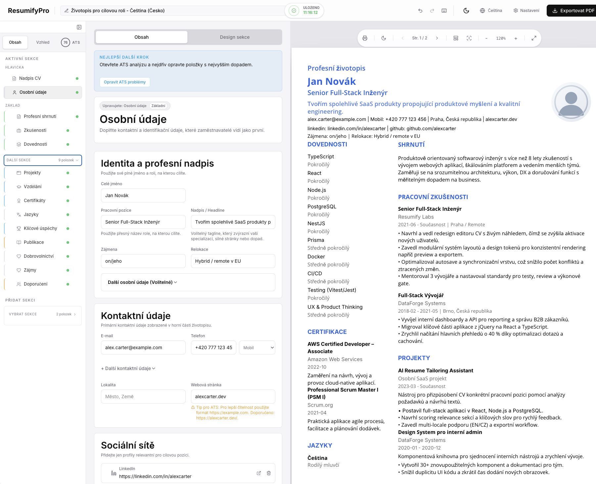This screenshot has height=484, width=596.
Task: Open the Vzhled tab in sidebar
Action: 43,42
